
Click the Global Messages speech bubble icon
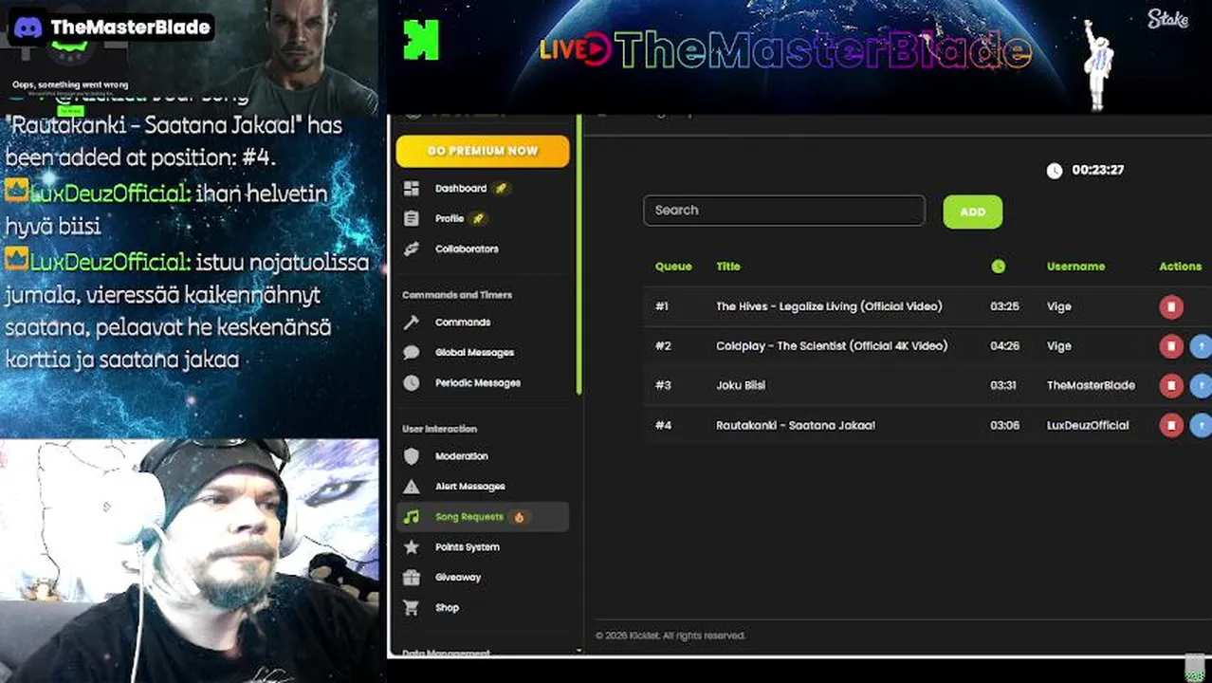tap(412, 353)
